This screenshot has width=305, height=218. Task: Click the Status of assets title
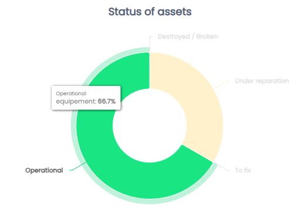[x=150, y=12]
